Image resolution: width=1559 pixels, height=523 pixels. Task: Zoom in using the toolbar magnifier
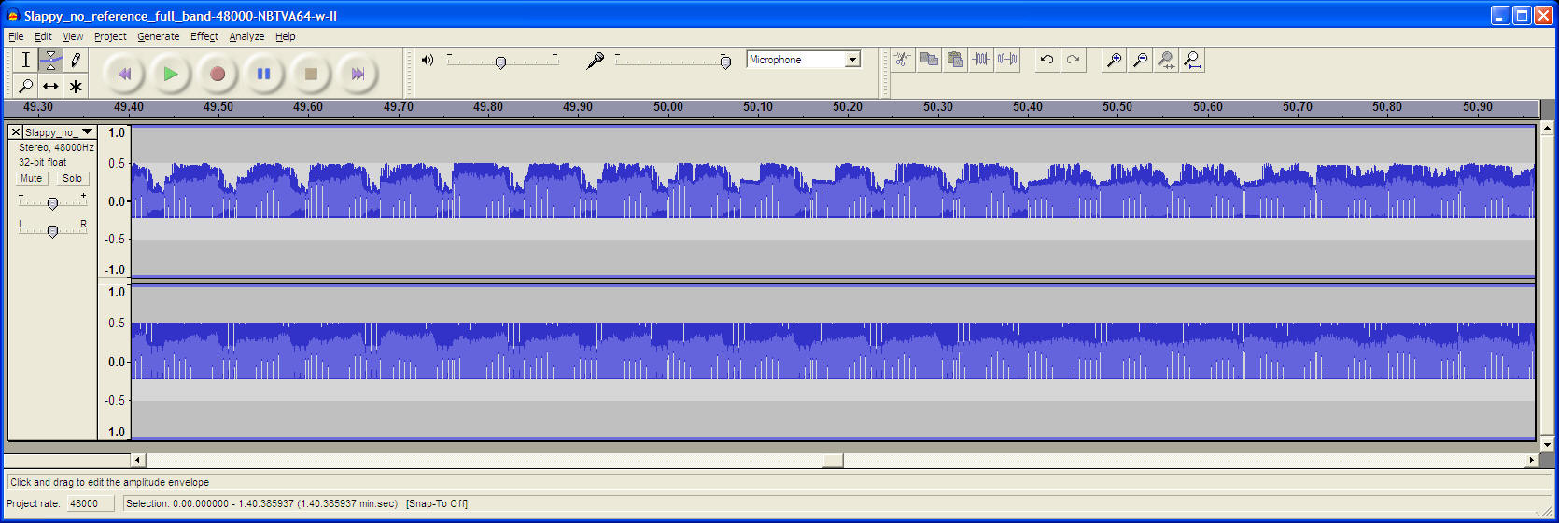1114,60
